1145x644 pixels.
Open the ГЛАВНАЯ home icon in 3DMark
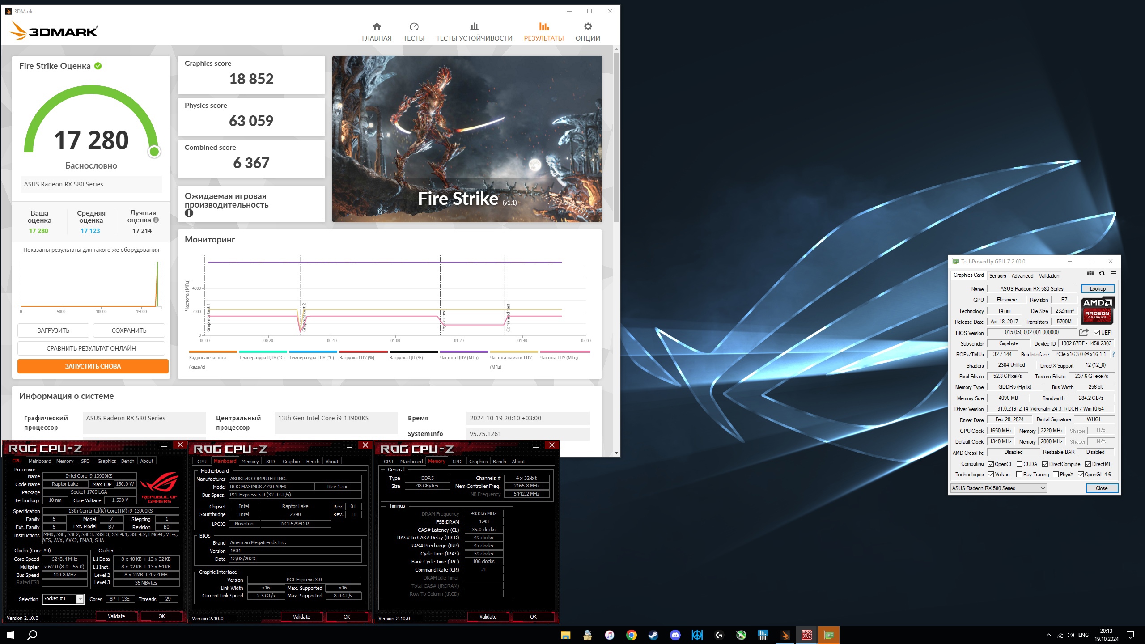pos(377,26)
